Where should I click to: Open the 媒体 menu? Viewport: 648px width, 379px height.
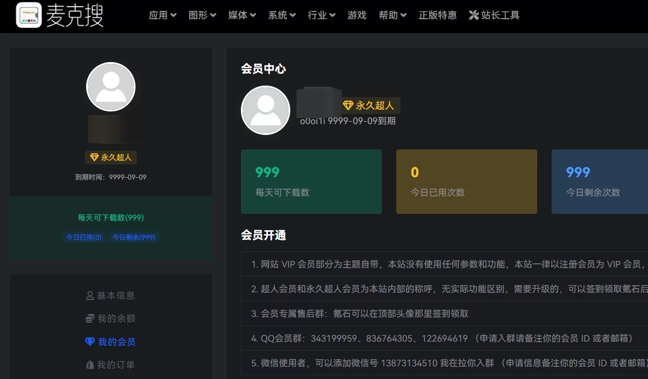242,15
